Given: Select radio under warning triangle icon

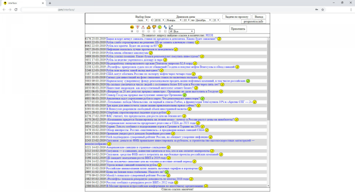Looking at the screenshot, I should tap(143, 31).
